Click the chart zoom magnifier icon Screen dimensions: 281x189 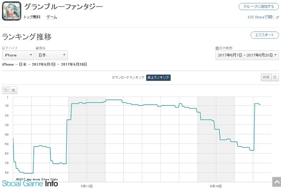point(14,90)
